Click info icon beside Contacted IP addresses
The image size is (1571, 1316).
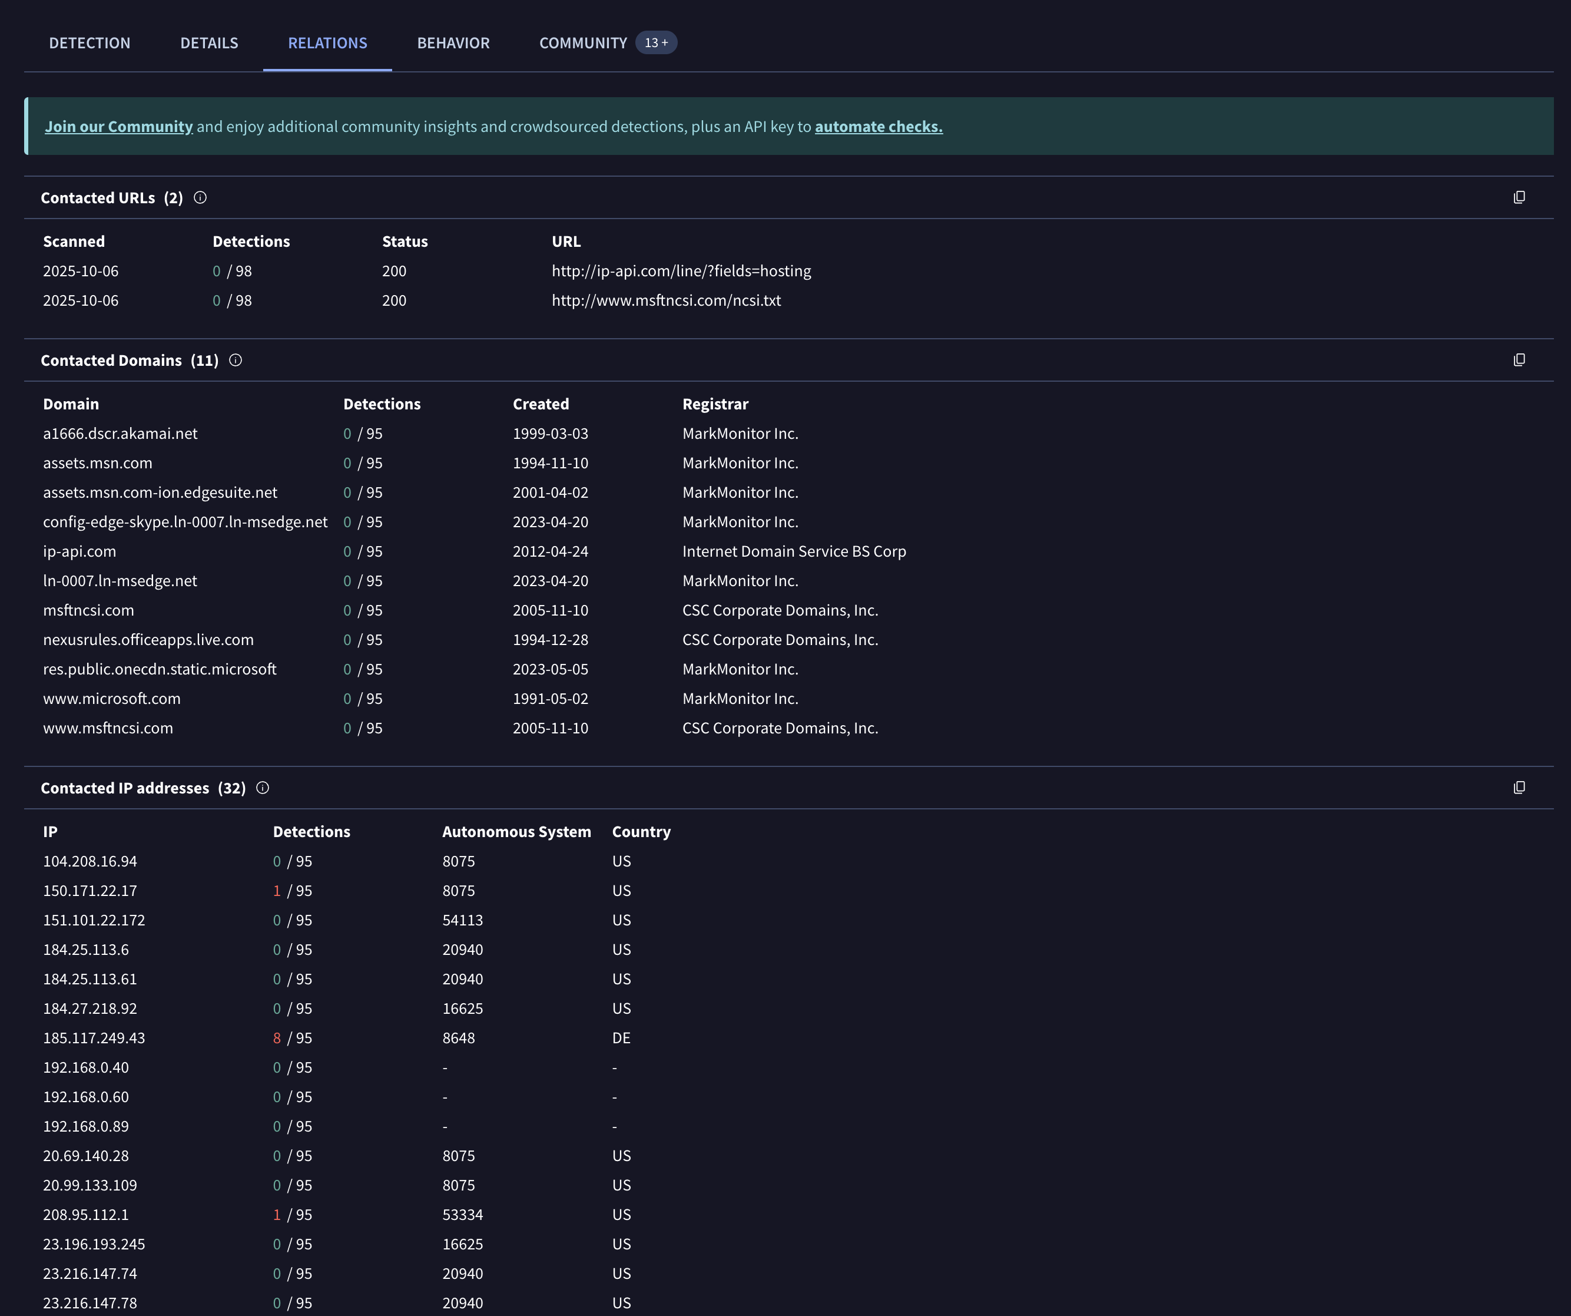263,788
